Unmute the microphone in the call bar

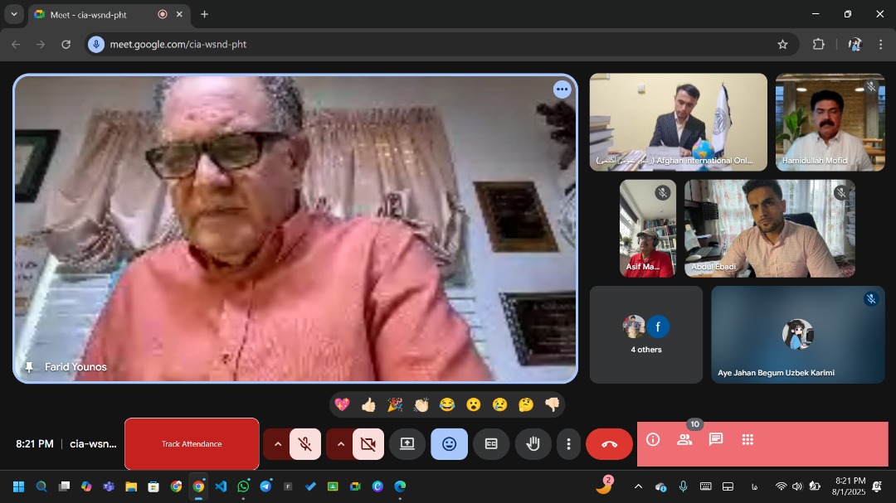pos(305,444)
